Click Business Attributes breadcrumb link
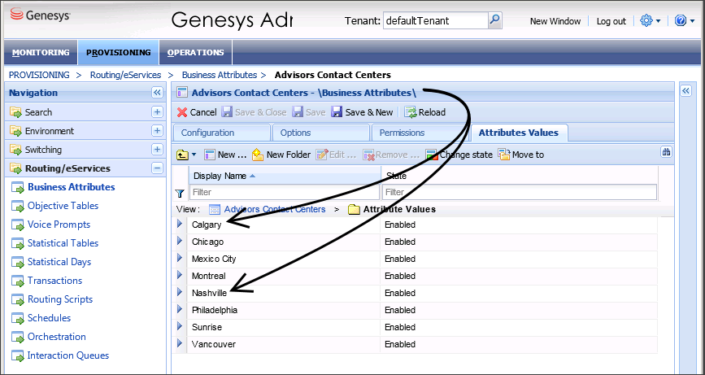 [220, 75]
